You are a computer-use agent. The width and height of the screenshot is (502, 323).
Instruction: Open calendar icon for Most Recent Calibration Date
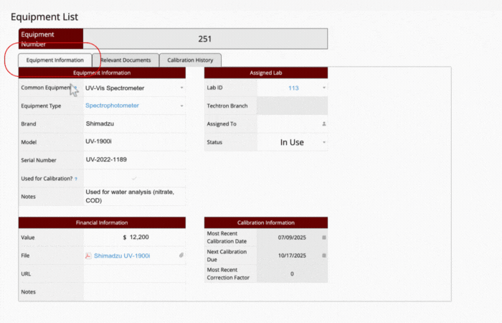click(323, 237)
